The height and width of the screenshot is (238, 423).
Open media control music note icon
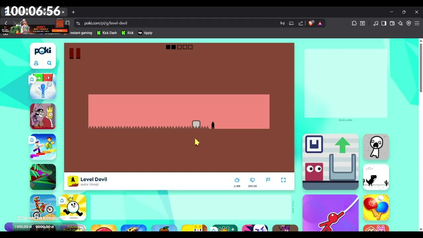coord(376,23)
